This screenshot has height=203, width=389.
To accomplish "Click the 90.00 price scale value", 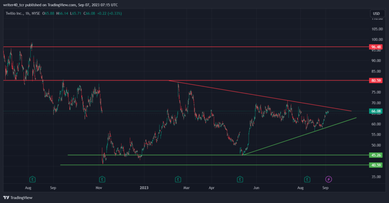I will 376,60.
